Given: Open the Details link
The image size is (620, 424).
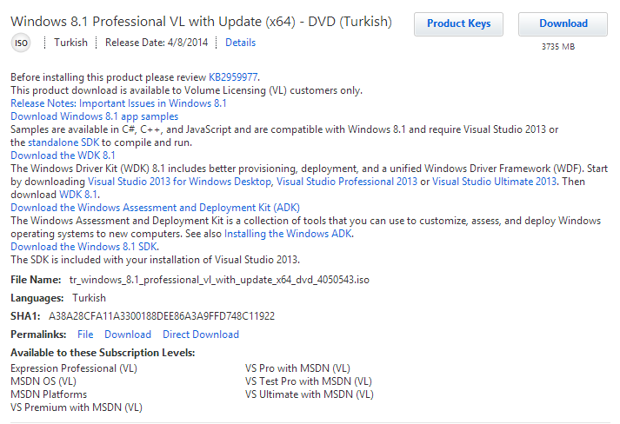Looking at the screenshot, I should [x=240, y=43].
